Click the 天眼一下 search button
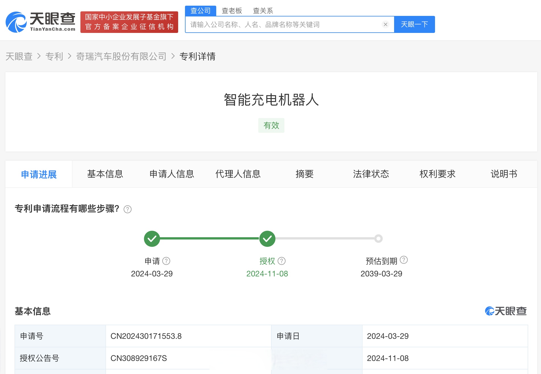541x374 pixels. pyautogui.click(x=414, y=24)
